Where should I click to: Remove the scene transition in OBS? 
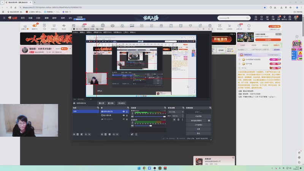[x=178, y=120]
